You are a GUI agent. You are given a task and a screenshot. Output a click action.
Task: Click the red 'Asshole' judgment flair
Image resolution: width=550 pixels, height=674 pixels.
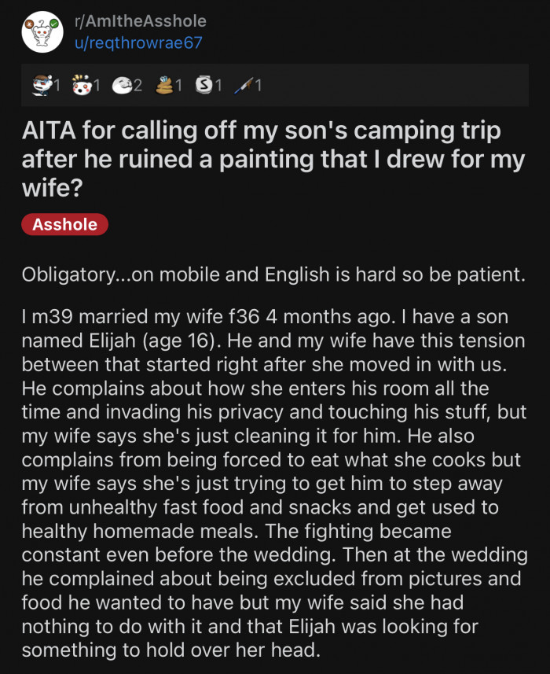(64, 225)
